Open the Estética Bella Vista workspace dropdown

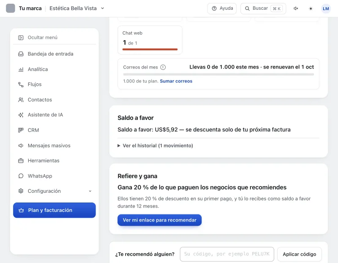77,8
